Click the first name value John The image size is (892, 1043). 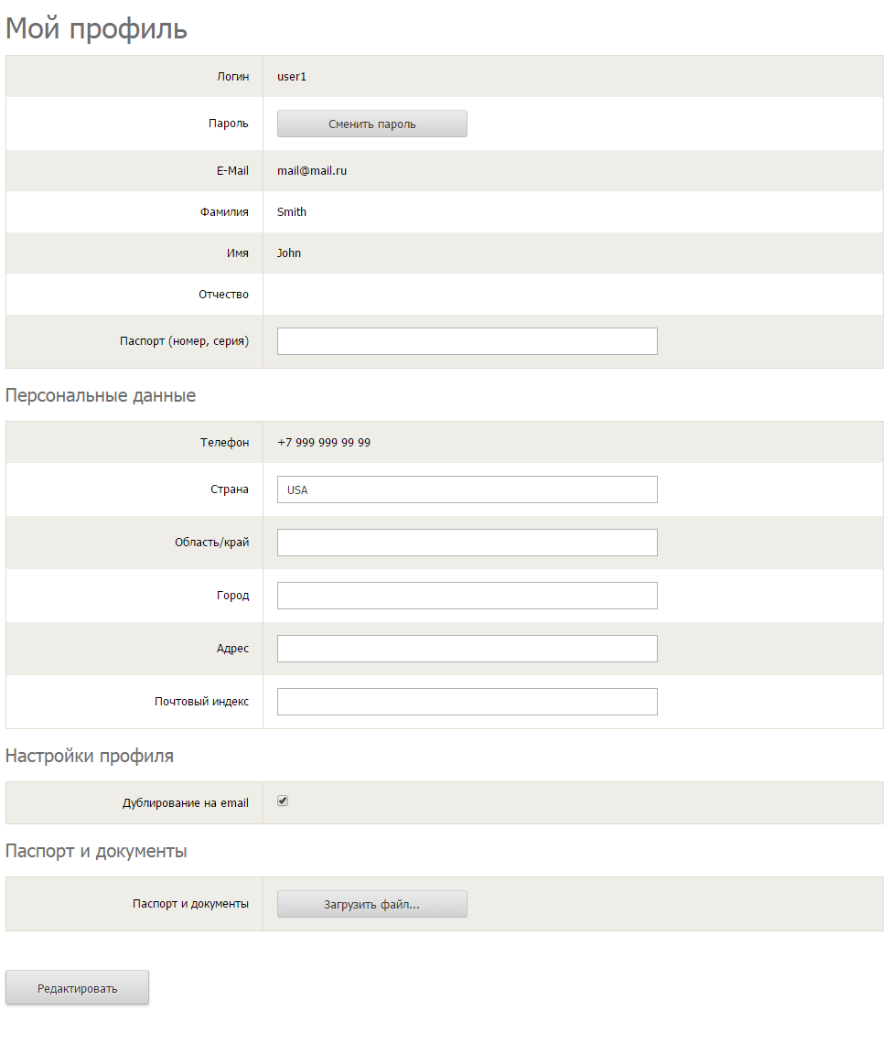click(289, 253)
